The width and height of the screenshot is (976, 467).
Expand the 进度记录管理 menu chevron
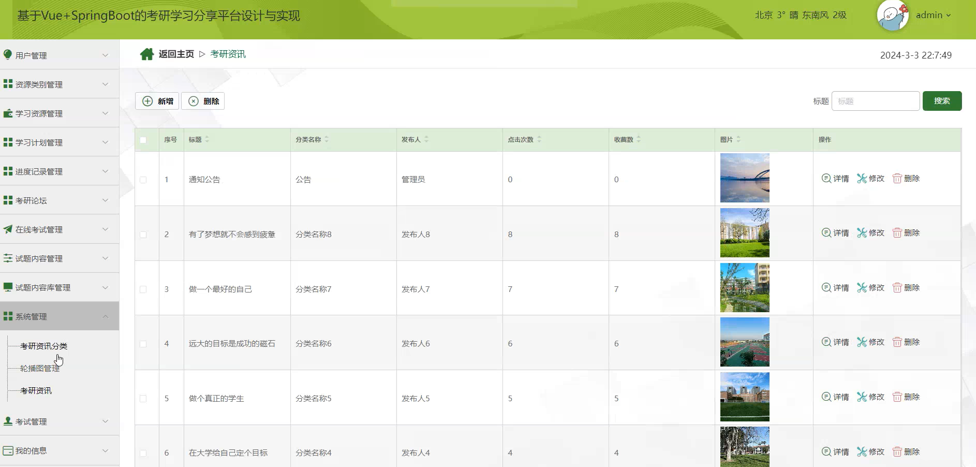pos(105,171)
